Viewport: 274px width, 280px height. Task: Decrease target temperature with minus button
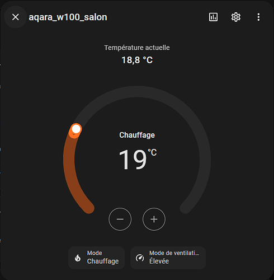click(120, 219)
